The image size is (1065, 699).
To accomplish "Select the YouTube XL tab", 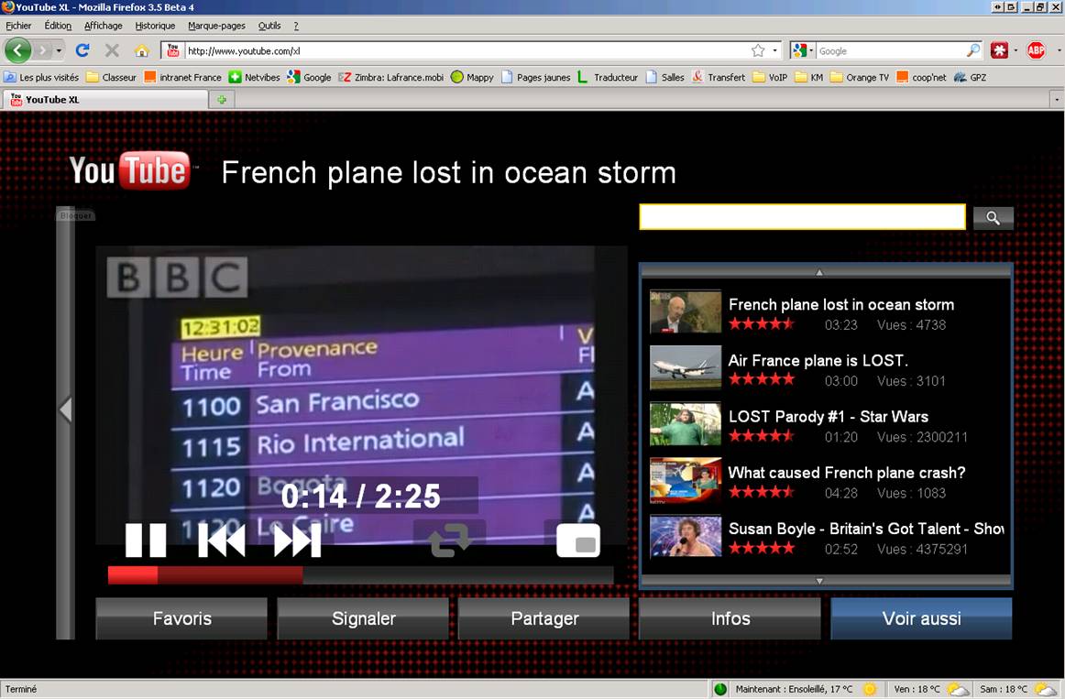I will click(106, 100).
